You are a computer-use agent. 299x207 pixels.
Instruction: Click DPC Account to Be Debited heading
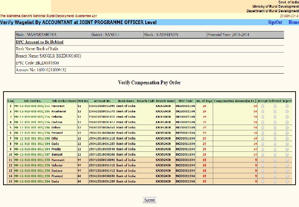[39, 42]
